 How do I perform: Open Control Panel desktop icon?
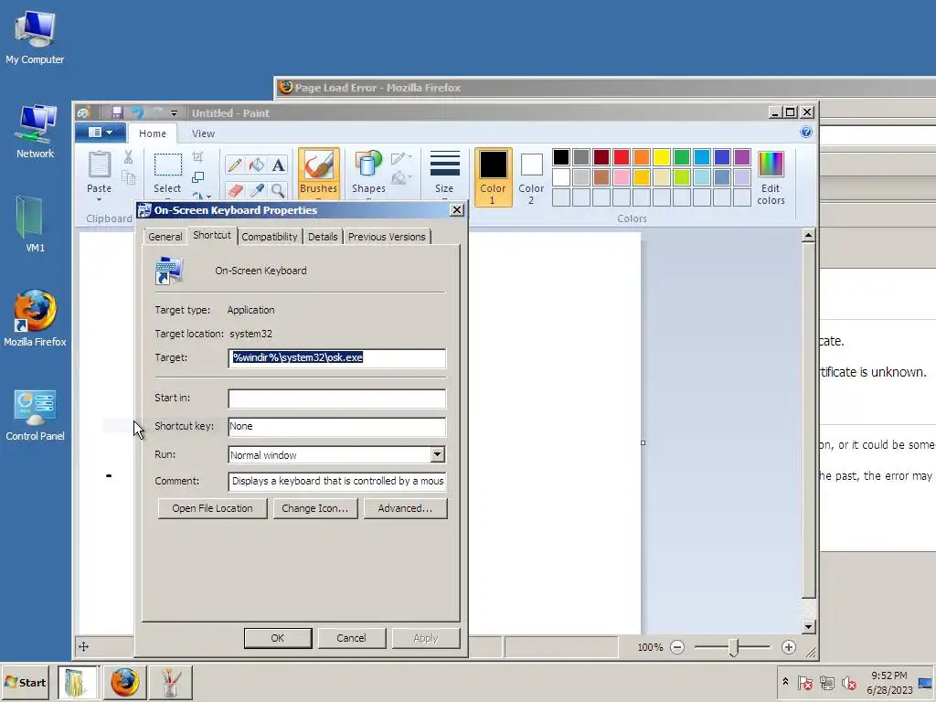(35, 414)
